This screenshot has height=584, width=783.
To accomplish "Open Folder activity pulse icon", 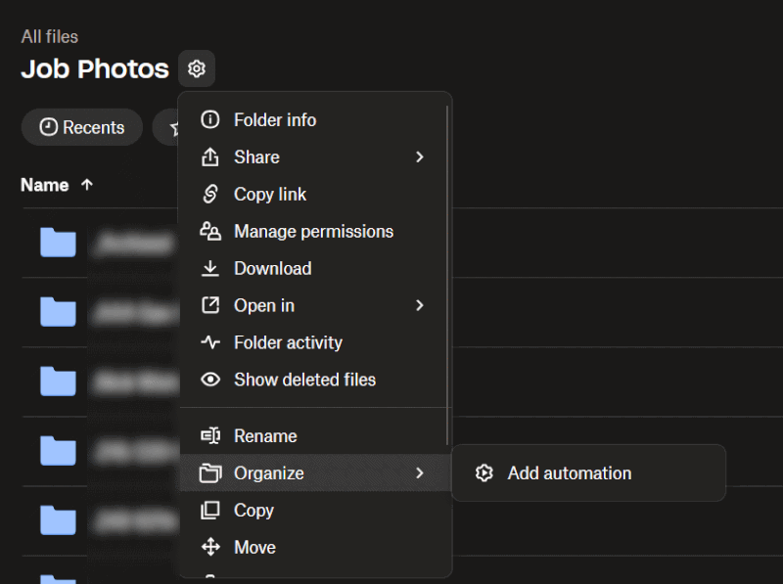I will pyautogui.click(x=209, y=342).
